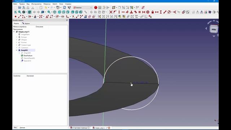Select the Sketch014 tree item

click(27, 61)
